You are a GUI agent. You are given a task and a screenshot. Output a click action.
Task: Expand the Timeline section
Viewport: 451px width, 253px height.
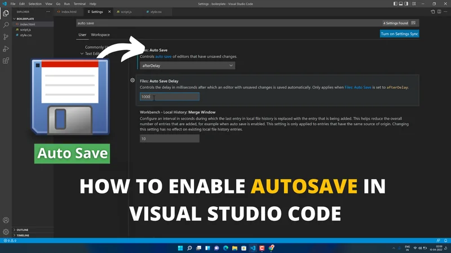click(x=23, y=236)
